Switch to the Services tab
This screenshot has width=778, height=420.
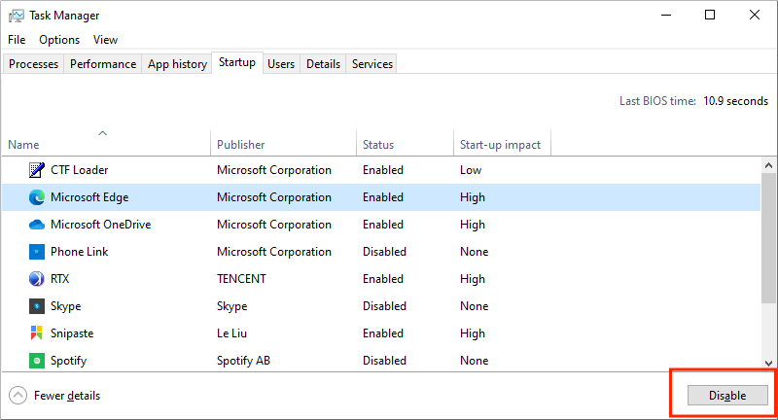pyautogui.click(x=372, y=64)
